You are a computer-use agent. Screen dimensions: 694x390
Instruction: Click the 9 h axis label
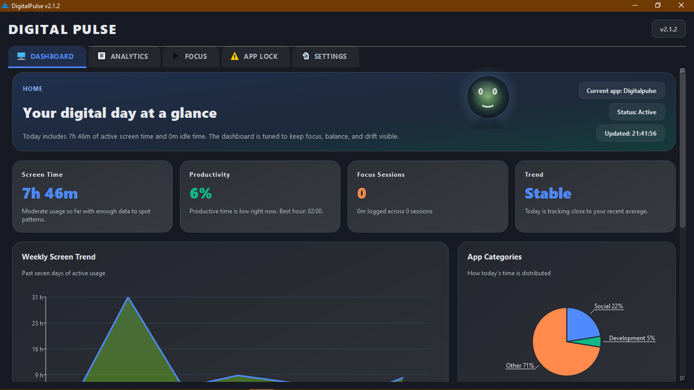(x=39, y=375)
